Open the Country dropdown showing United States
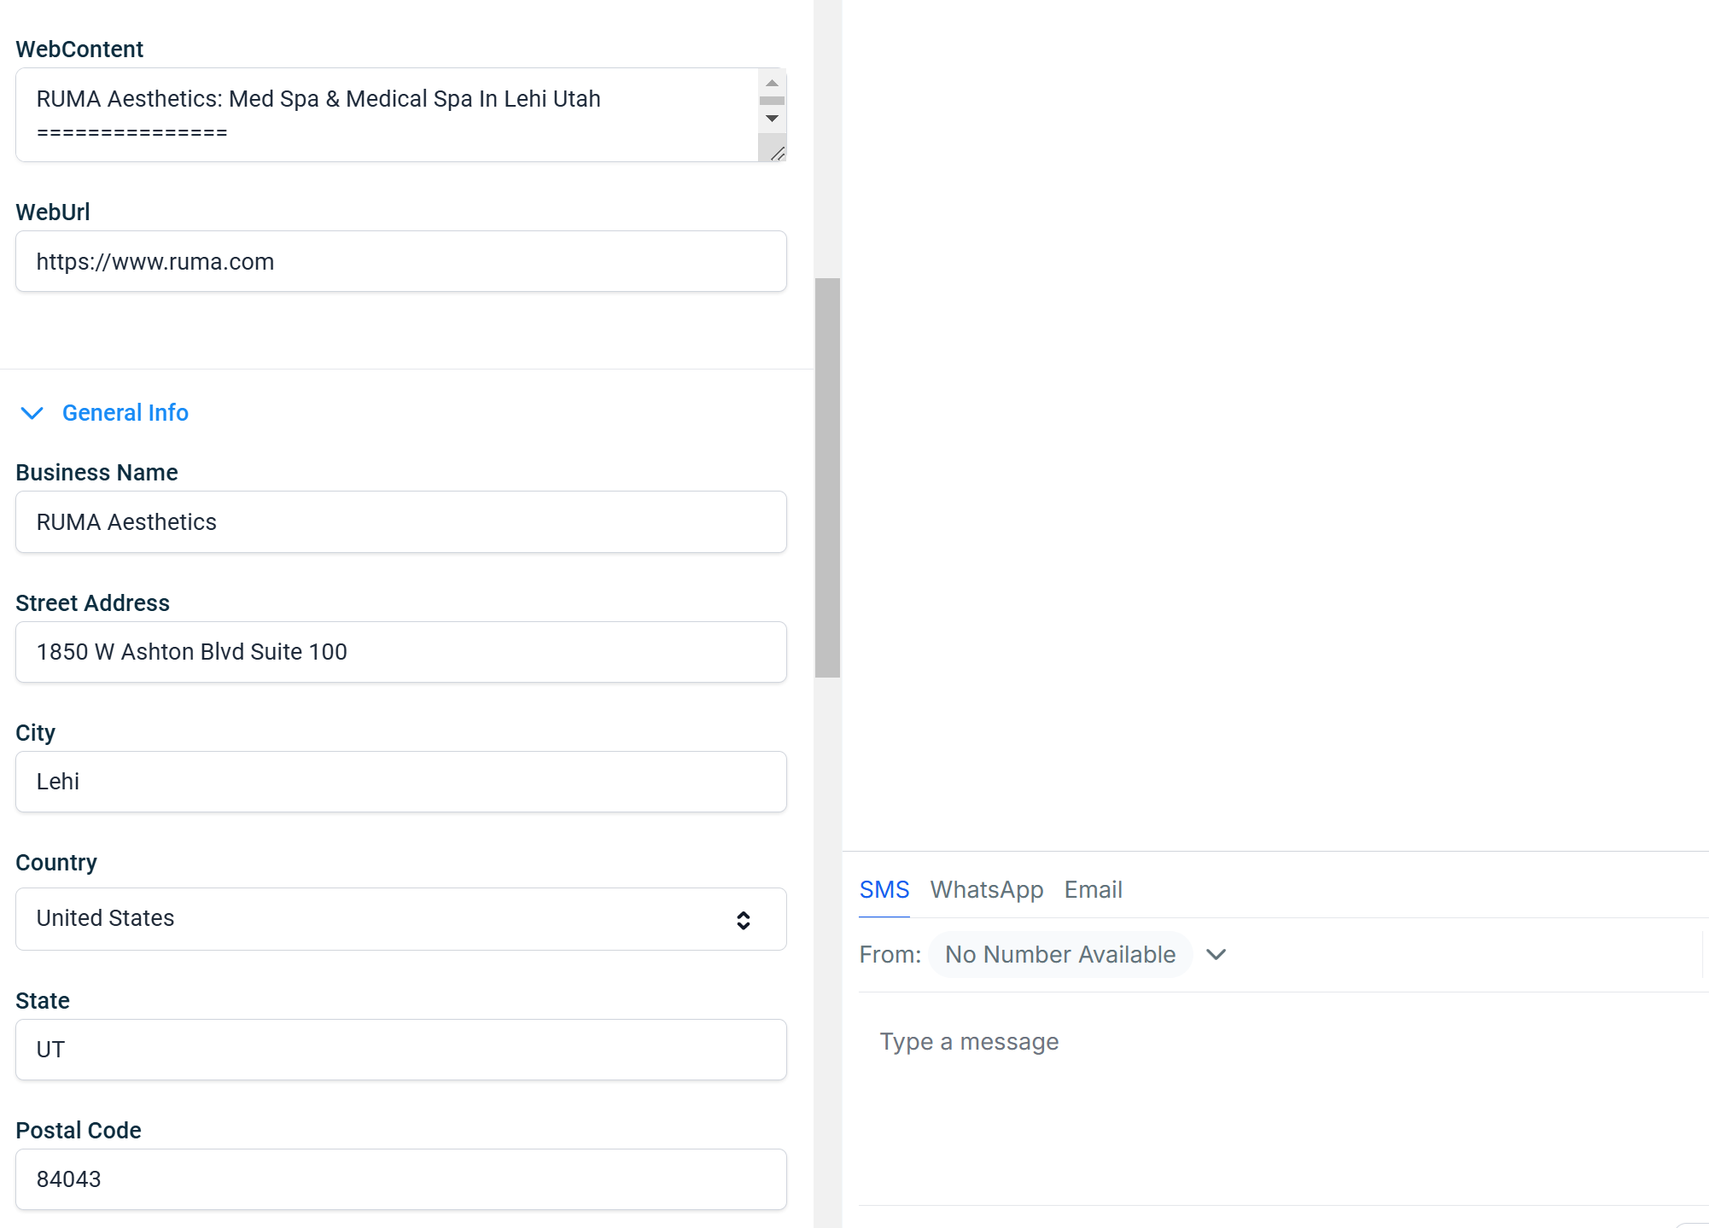The width and height of the screenshot is (1709, 1228). (x=401, y=919)
